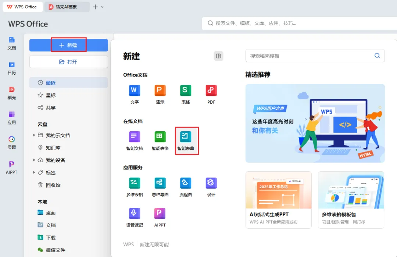The width and height of the screenshot is (397, 257).
Task: Open 语音速记 voice notes
Action: click(x=135, y=218)
